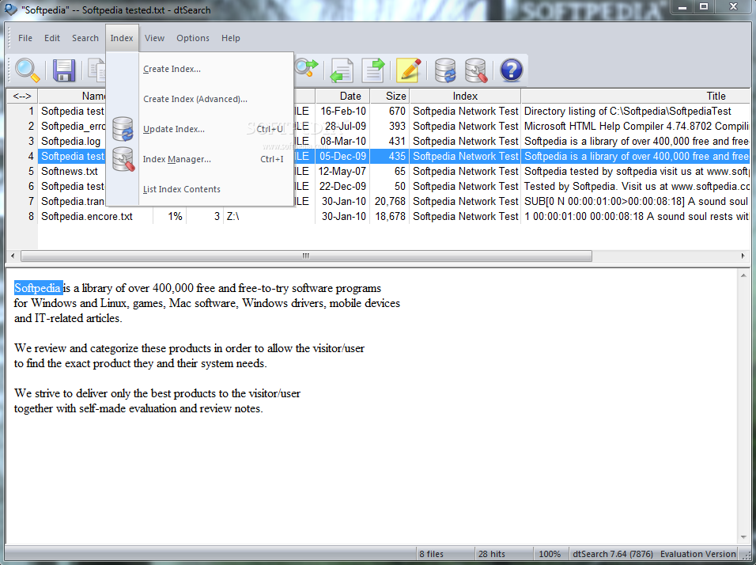This screenshot has height=565, width=756.
Task: Click the dtSearch application icon in title bar
Action: [10, 9]
